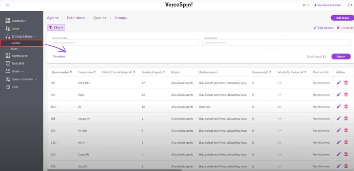Delete queue 404 Sales trash icon
This screenshot has height=171, width=354.
click(346, 95)
